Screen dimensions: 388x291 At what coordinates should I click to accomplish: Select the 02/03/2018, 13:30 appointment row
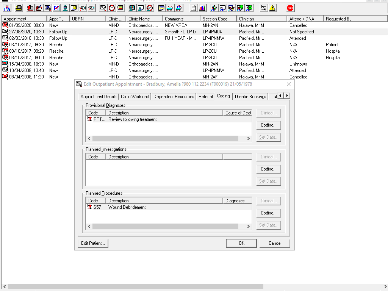pyautogui.click(x=194, y=38)
